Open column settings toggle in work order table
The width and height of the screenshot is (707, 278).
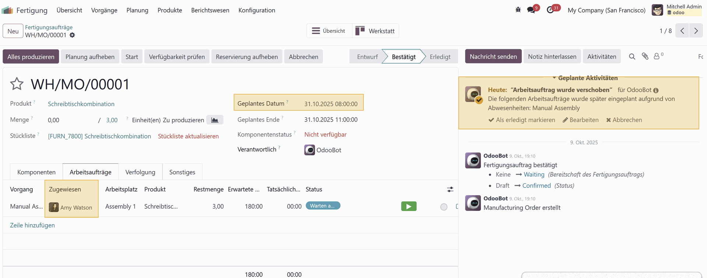tap(450, 189)
